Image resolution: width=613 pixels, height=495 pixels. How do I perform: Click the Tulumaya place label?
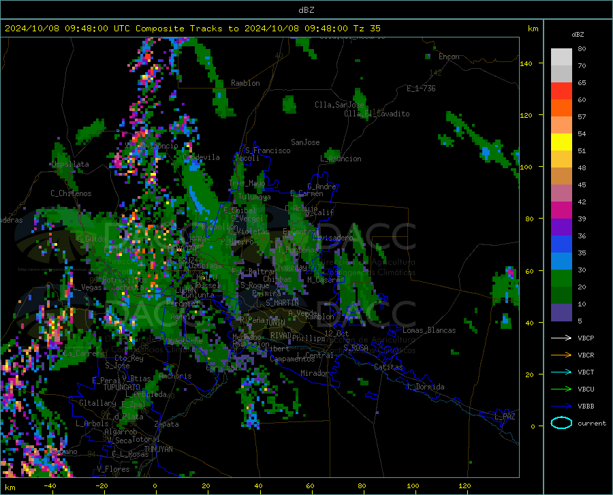click(254, 197)
